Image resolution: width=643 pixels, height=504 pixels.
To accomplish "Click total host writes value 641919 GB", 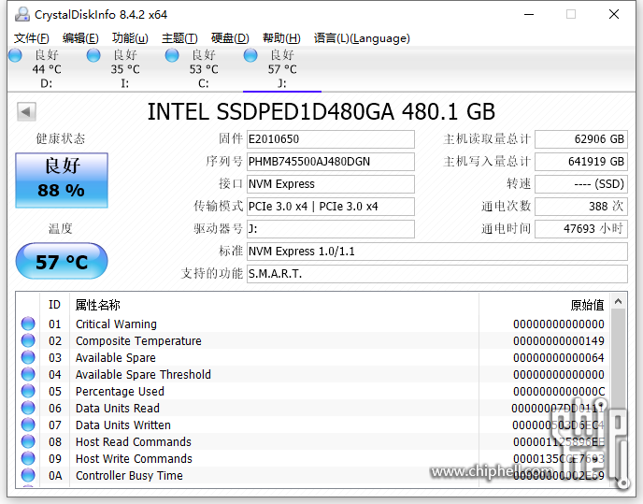I will pyautogui.click(x=581, y=162).
